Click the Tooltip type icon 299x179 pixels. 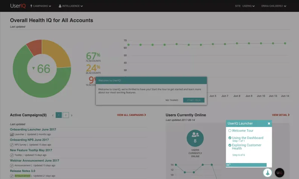(x=12, y=155)
